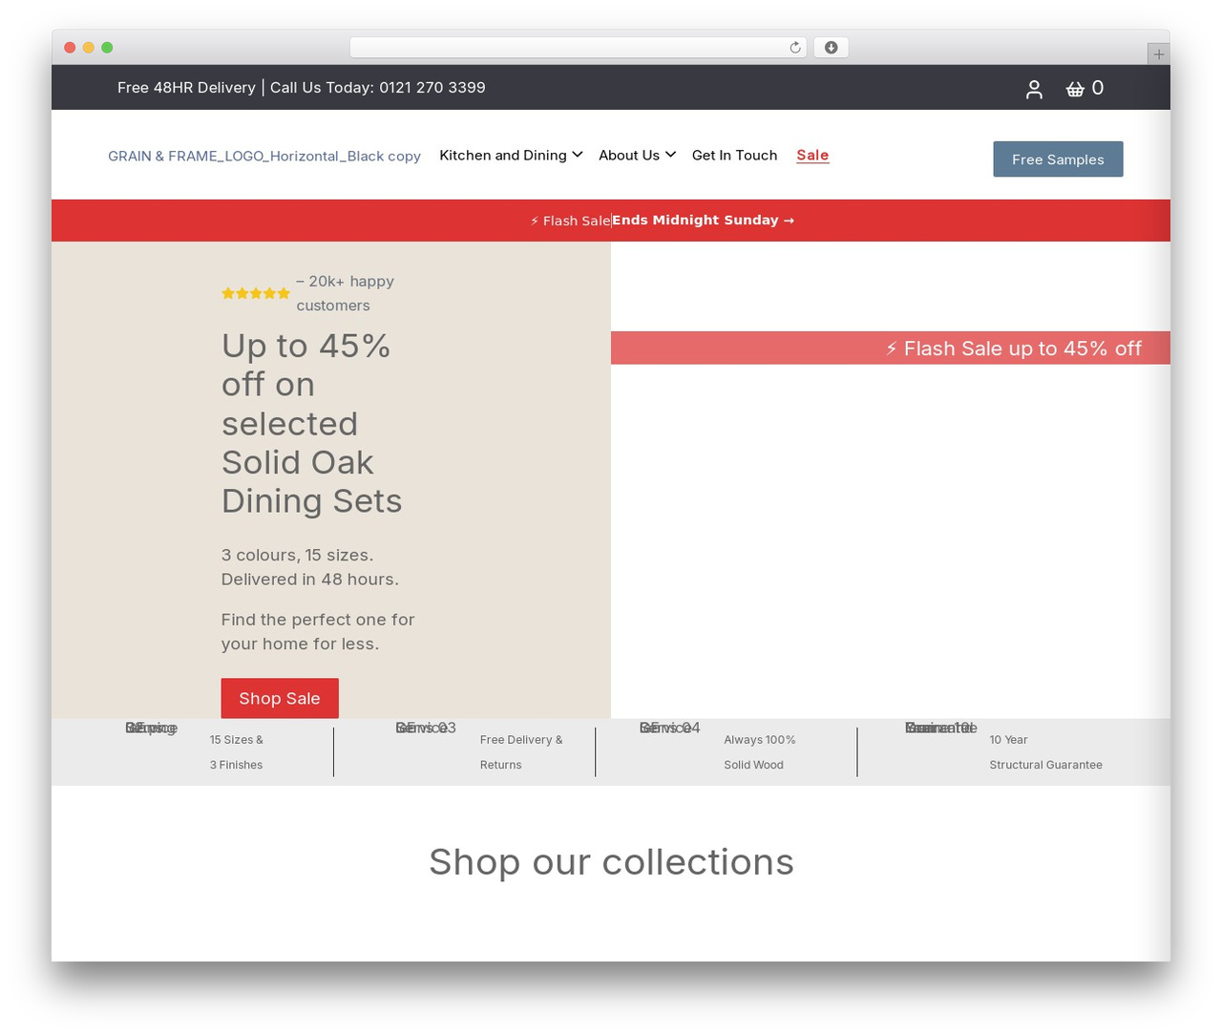This screenshot has width=1222, height=1035.
Task: Click the basket item count 0
Action: [1098, 88]
